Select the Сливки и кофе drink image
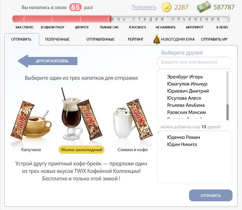 click(133, 119)
